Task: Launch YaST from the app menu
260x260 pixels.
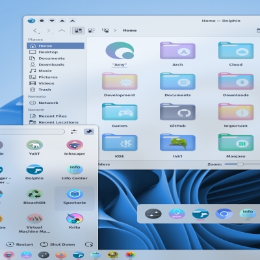Action: 34,145
